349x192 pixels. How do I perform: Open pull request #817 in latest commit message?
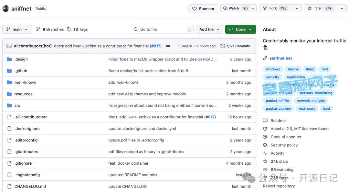click(155, 46)
